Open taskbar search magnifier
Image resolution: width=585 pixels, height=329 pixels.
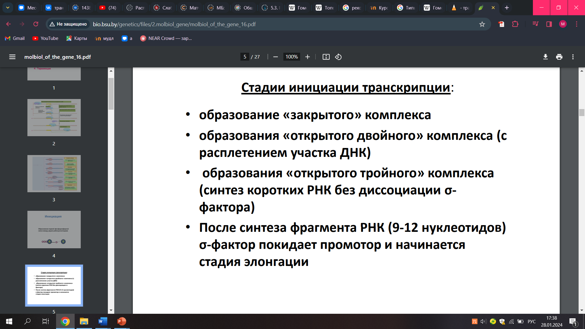(x=27, y=321)
